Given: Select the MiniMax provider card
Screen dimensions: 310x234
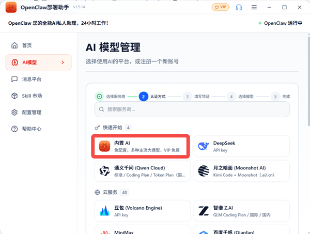Looking at the screenshot, I should pyautogui.click(x=143, y=229).
